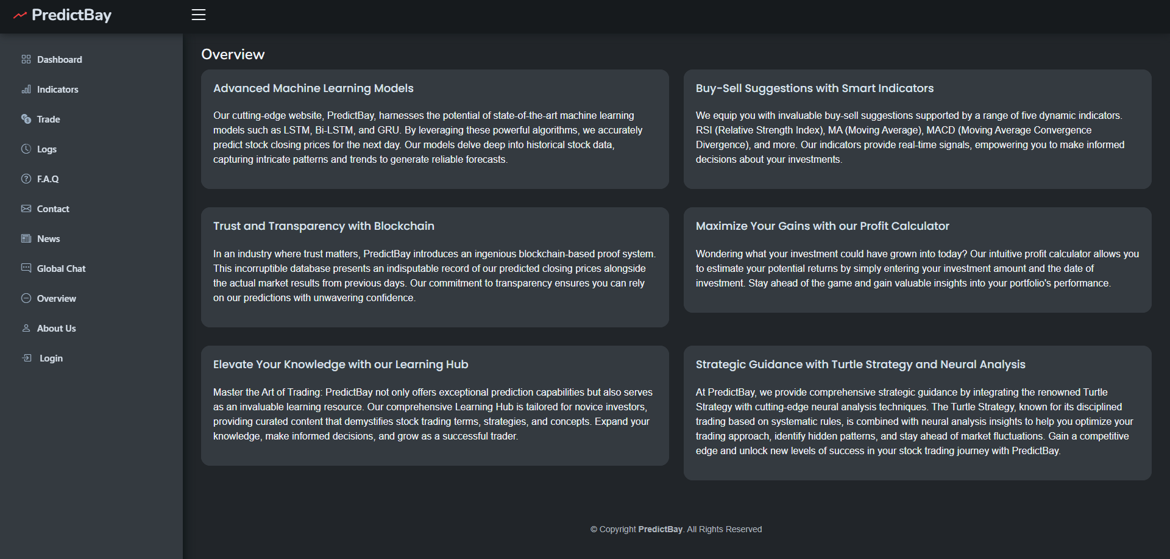The image size is (1170, 559).
Task: Click the Indicators bar chart icon
Action: (26, 89)
